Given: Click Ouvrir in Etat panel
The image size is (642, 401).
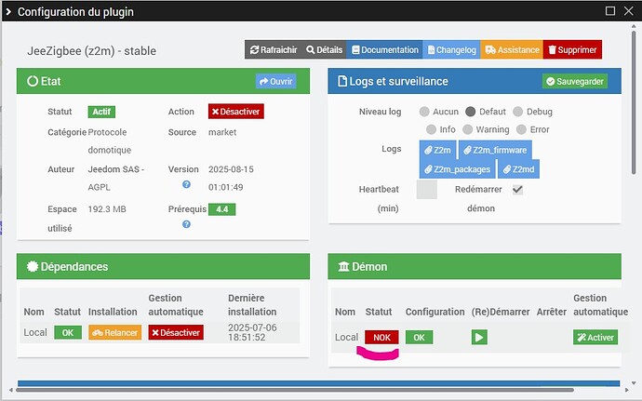Looking at the screenshot, I should pos(276,81).
